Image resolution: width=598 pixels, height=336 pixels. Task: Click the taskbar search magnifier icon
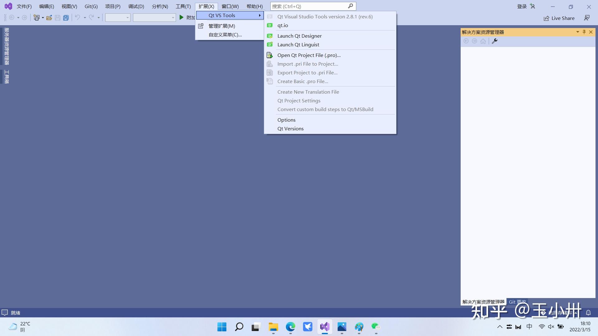click(239, 327)
